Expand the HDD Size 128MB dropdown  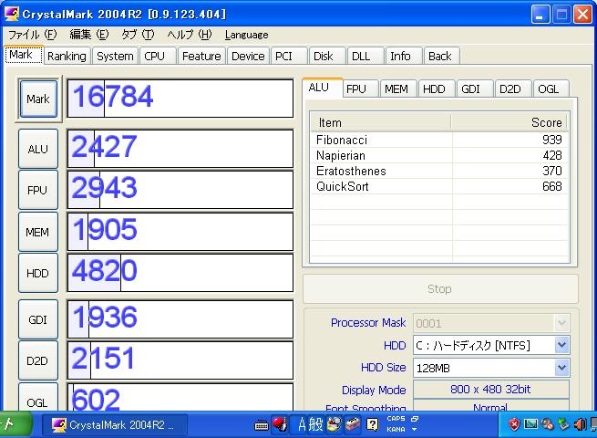561,368
